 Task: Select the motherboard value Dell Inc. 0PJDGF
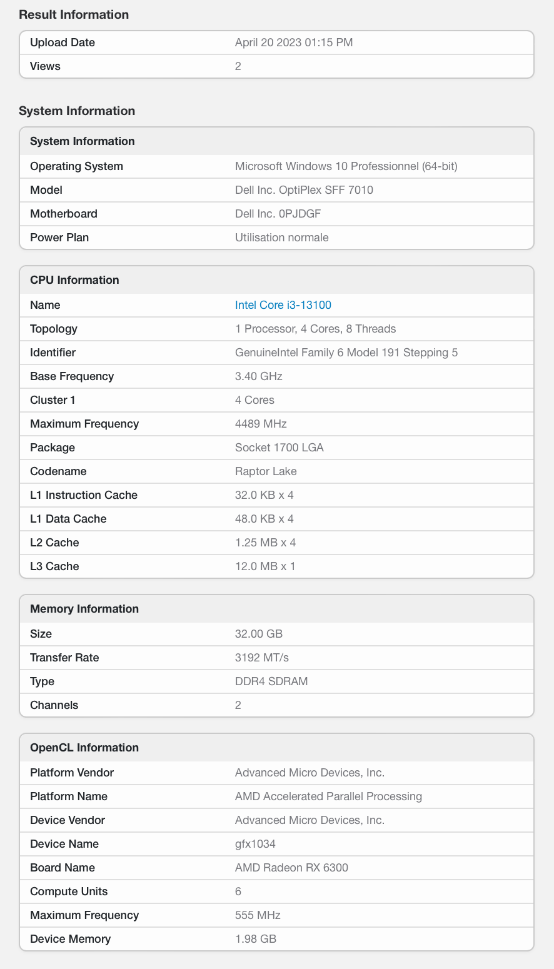[278, 214]
